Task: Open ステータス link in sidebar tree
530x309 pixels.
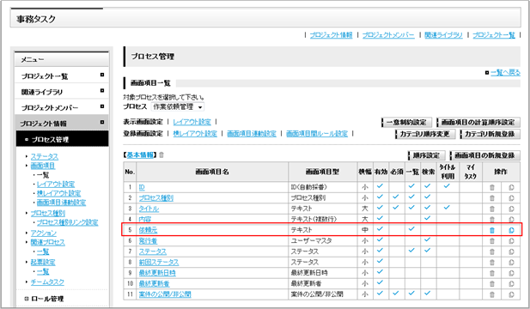Action: (x=45, y=157)
